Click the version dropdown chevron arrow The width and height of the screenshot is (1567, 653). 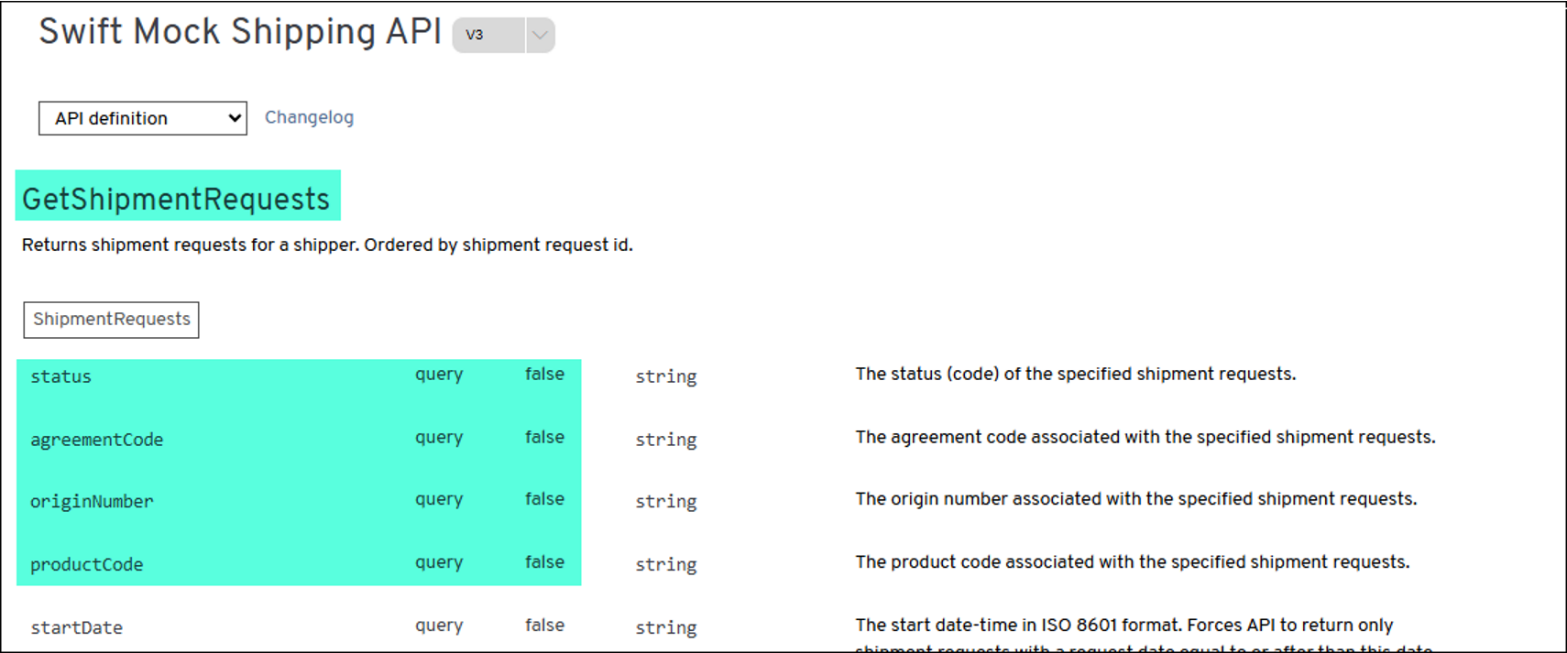(x=540, y=36)
